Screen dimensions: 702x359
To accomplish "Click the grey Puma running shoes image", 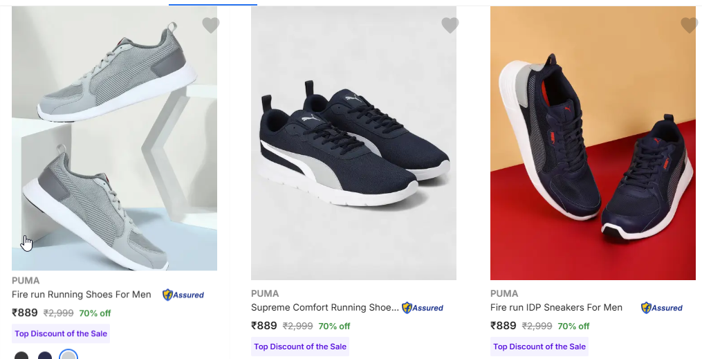I will (114, 138).
